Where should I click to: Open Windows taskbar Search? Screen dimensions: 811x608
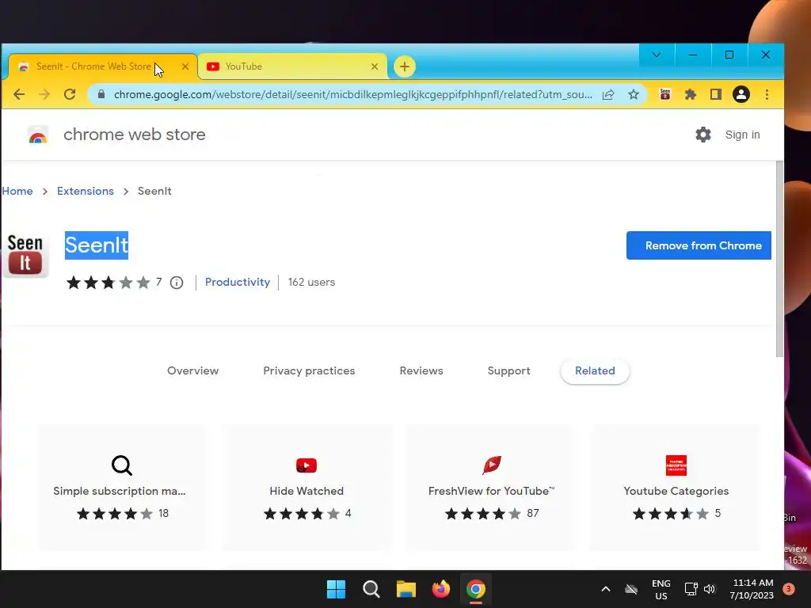pyautogui.click(x=371, y=589)
